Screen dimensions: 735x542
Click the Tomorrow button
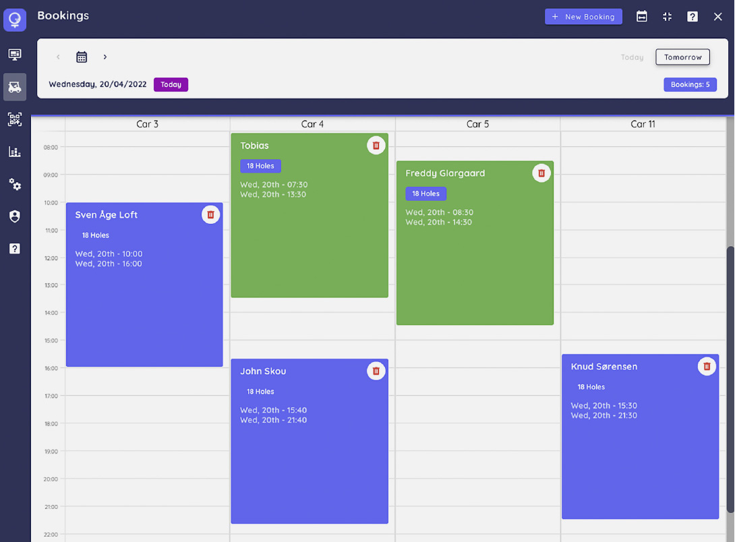(x=682, y=57)
